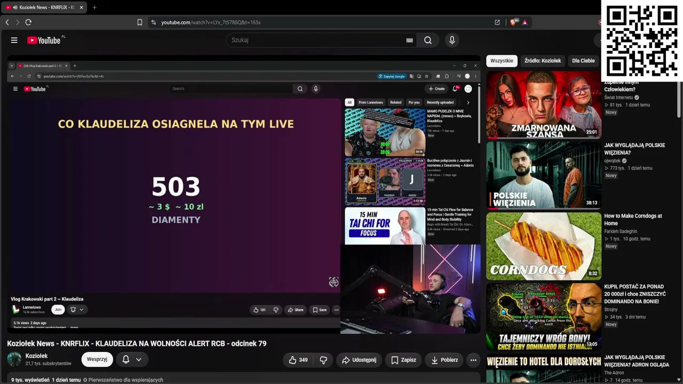Like the video with 349 likes

point(298,360)
